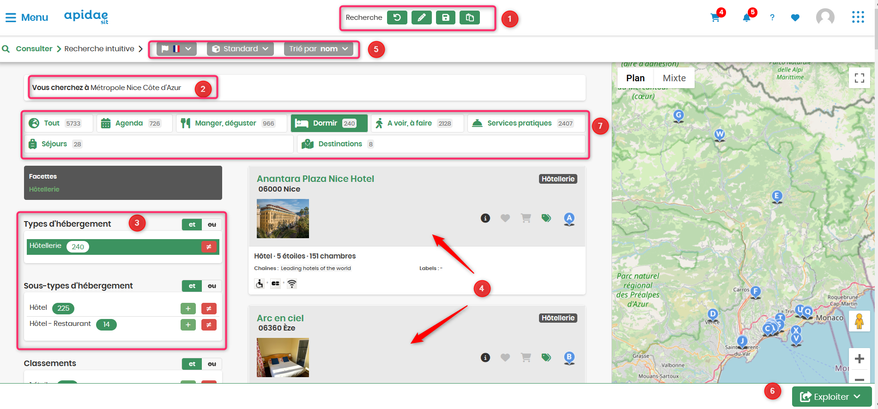
Task: Select the Services pratiques tab
Action: pyautogui.click(x=526, y=123)
